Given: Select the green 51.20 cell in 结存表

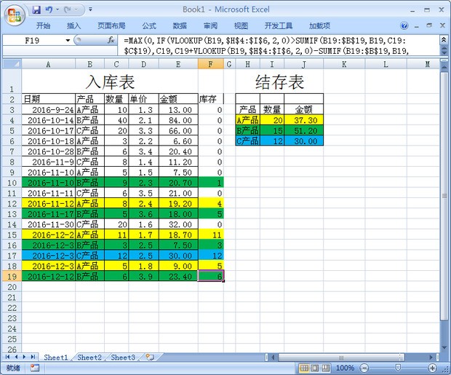Looking at the screenshot, I should click(304, 131).
